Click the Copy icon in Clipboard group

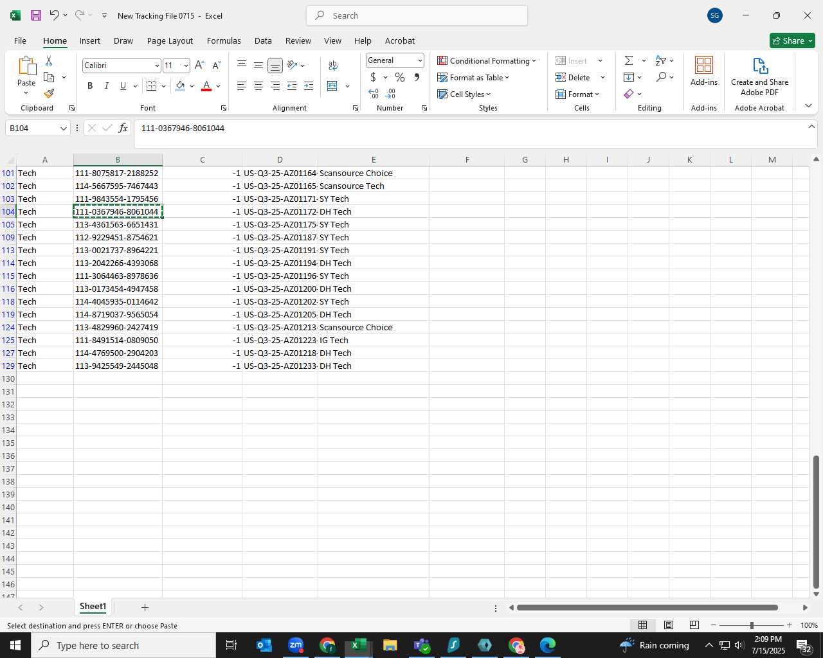[49, 77]
